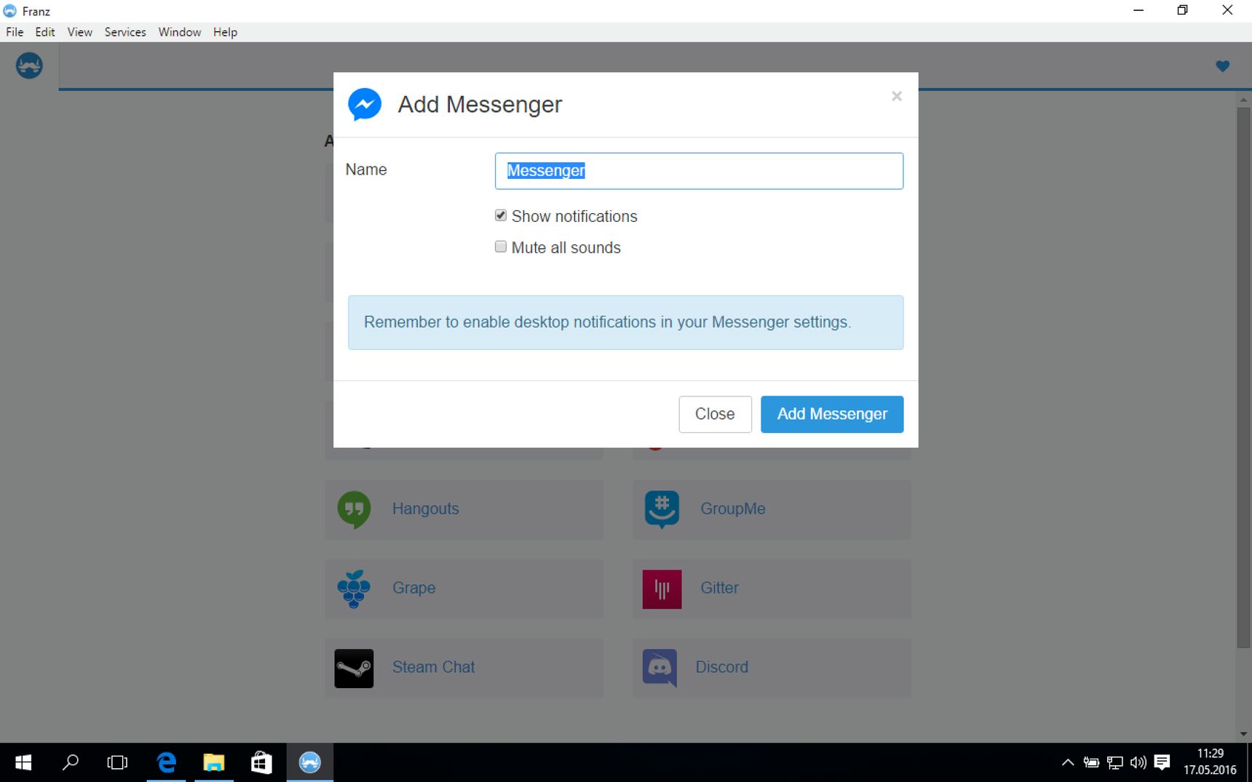Click the vertical scrollbar thumb

coord(1243,378)
